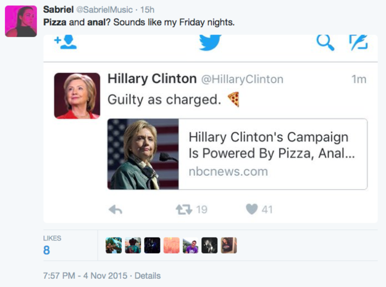Viewport: 386px width, 287px height.
Task: Click the Twitter bird logo
Action: point(210,42)
